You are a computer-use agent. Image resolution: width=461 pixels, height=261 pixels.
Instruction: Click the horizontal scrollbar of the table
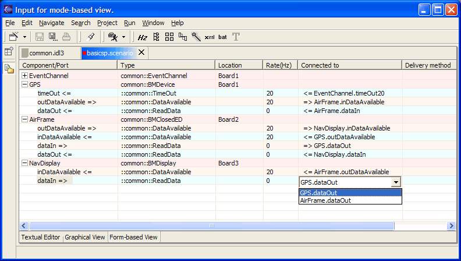[x=175, y=225]
